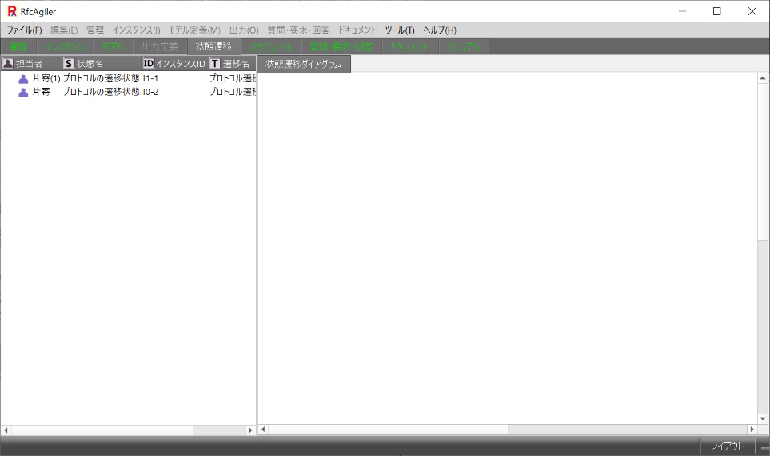The width and height of the screenshot is (770, 456).
Task: Select the 片寄 entry in second row
Action: pyautogui.click(x=42, y=92)
